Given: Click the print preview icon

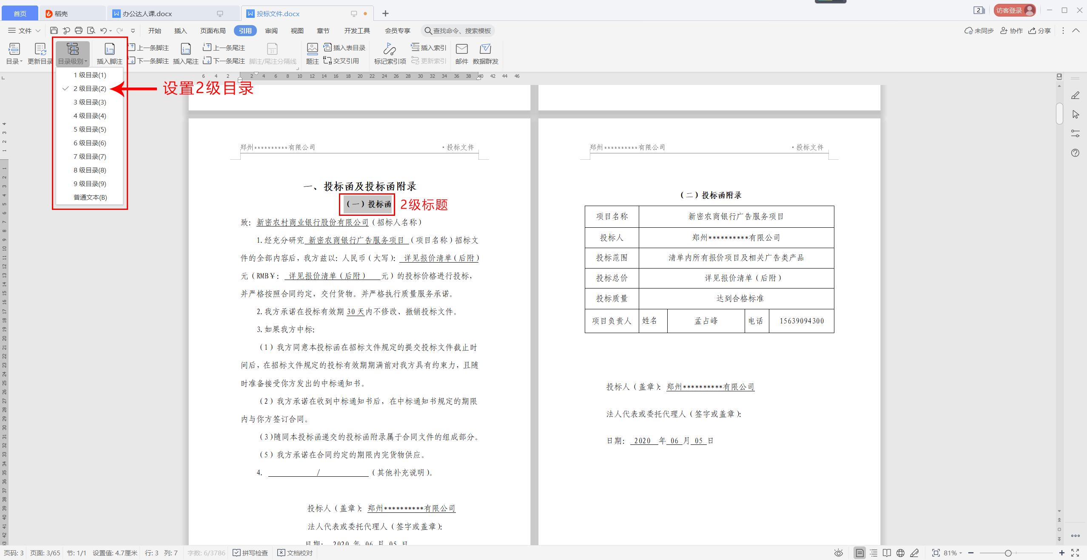Looking at the screenshot, I should tap(91, 31).
